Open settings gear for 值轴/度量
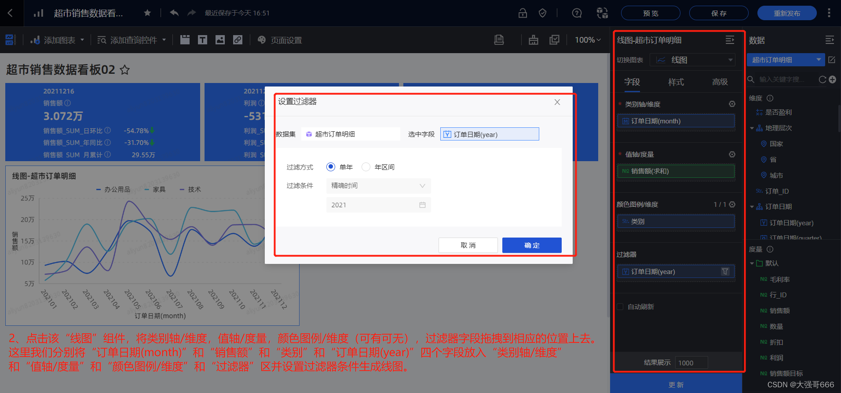Screen dimensions: 841x393 (x=732, y=154)
